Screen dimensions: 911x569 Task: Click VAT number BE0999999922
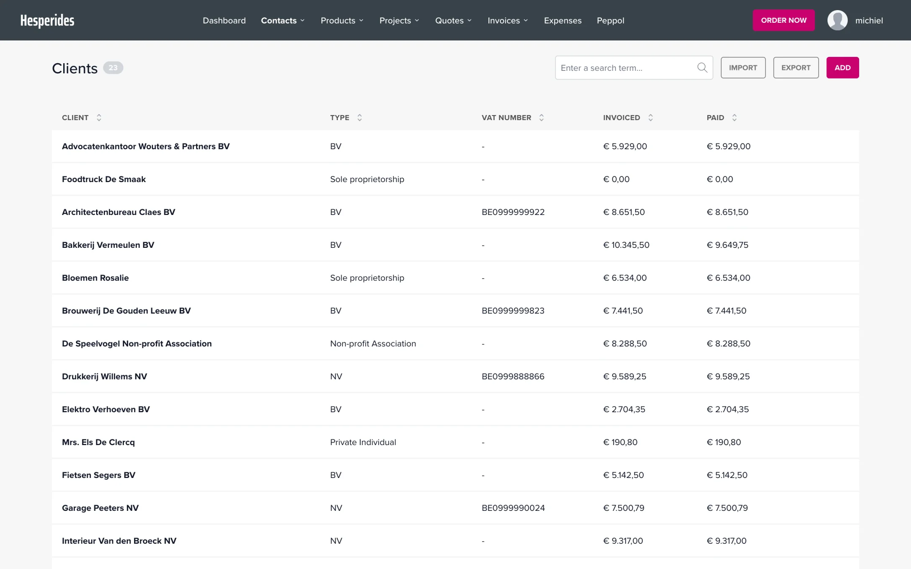pyautogui.click(x=513, y=212)
